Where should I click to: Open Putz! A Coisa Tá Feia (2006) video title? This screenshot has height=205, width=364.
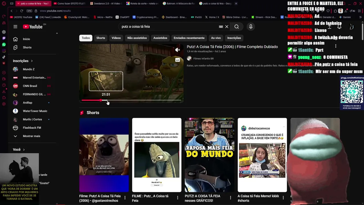[x=232, y=47]
